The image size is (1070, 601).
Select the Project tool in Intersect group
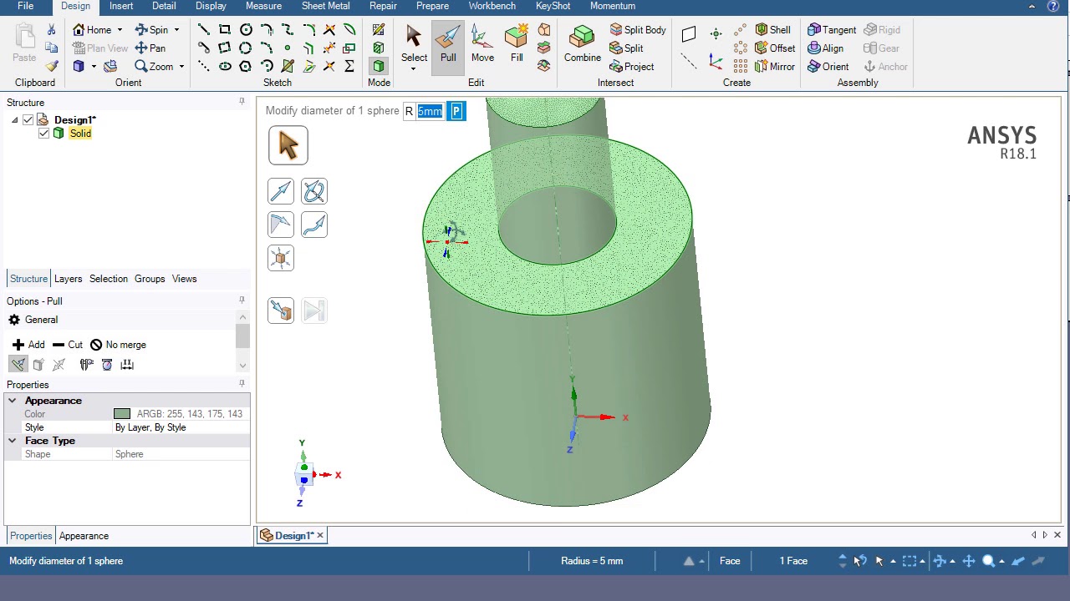coord(631,67)
